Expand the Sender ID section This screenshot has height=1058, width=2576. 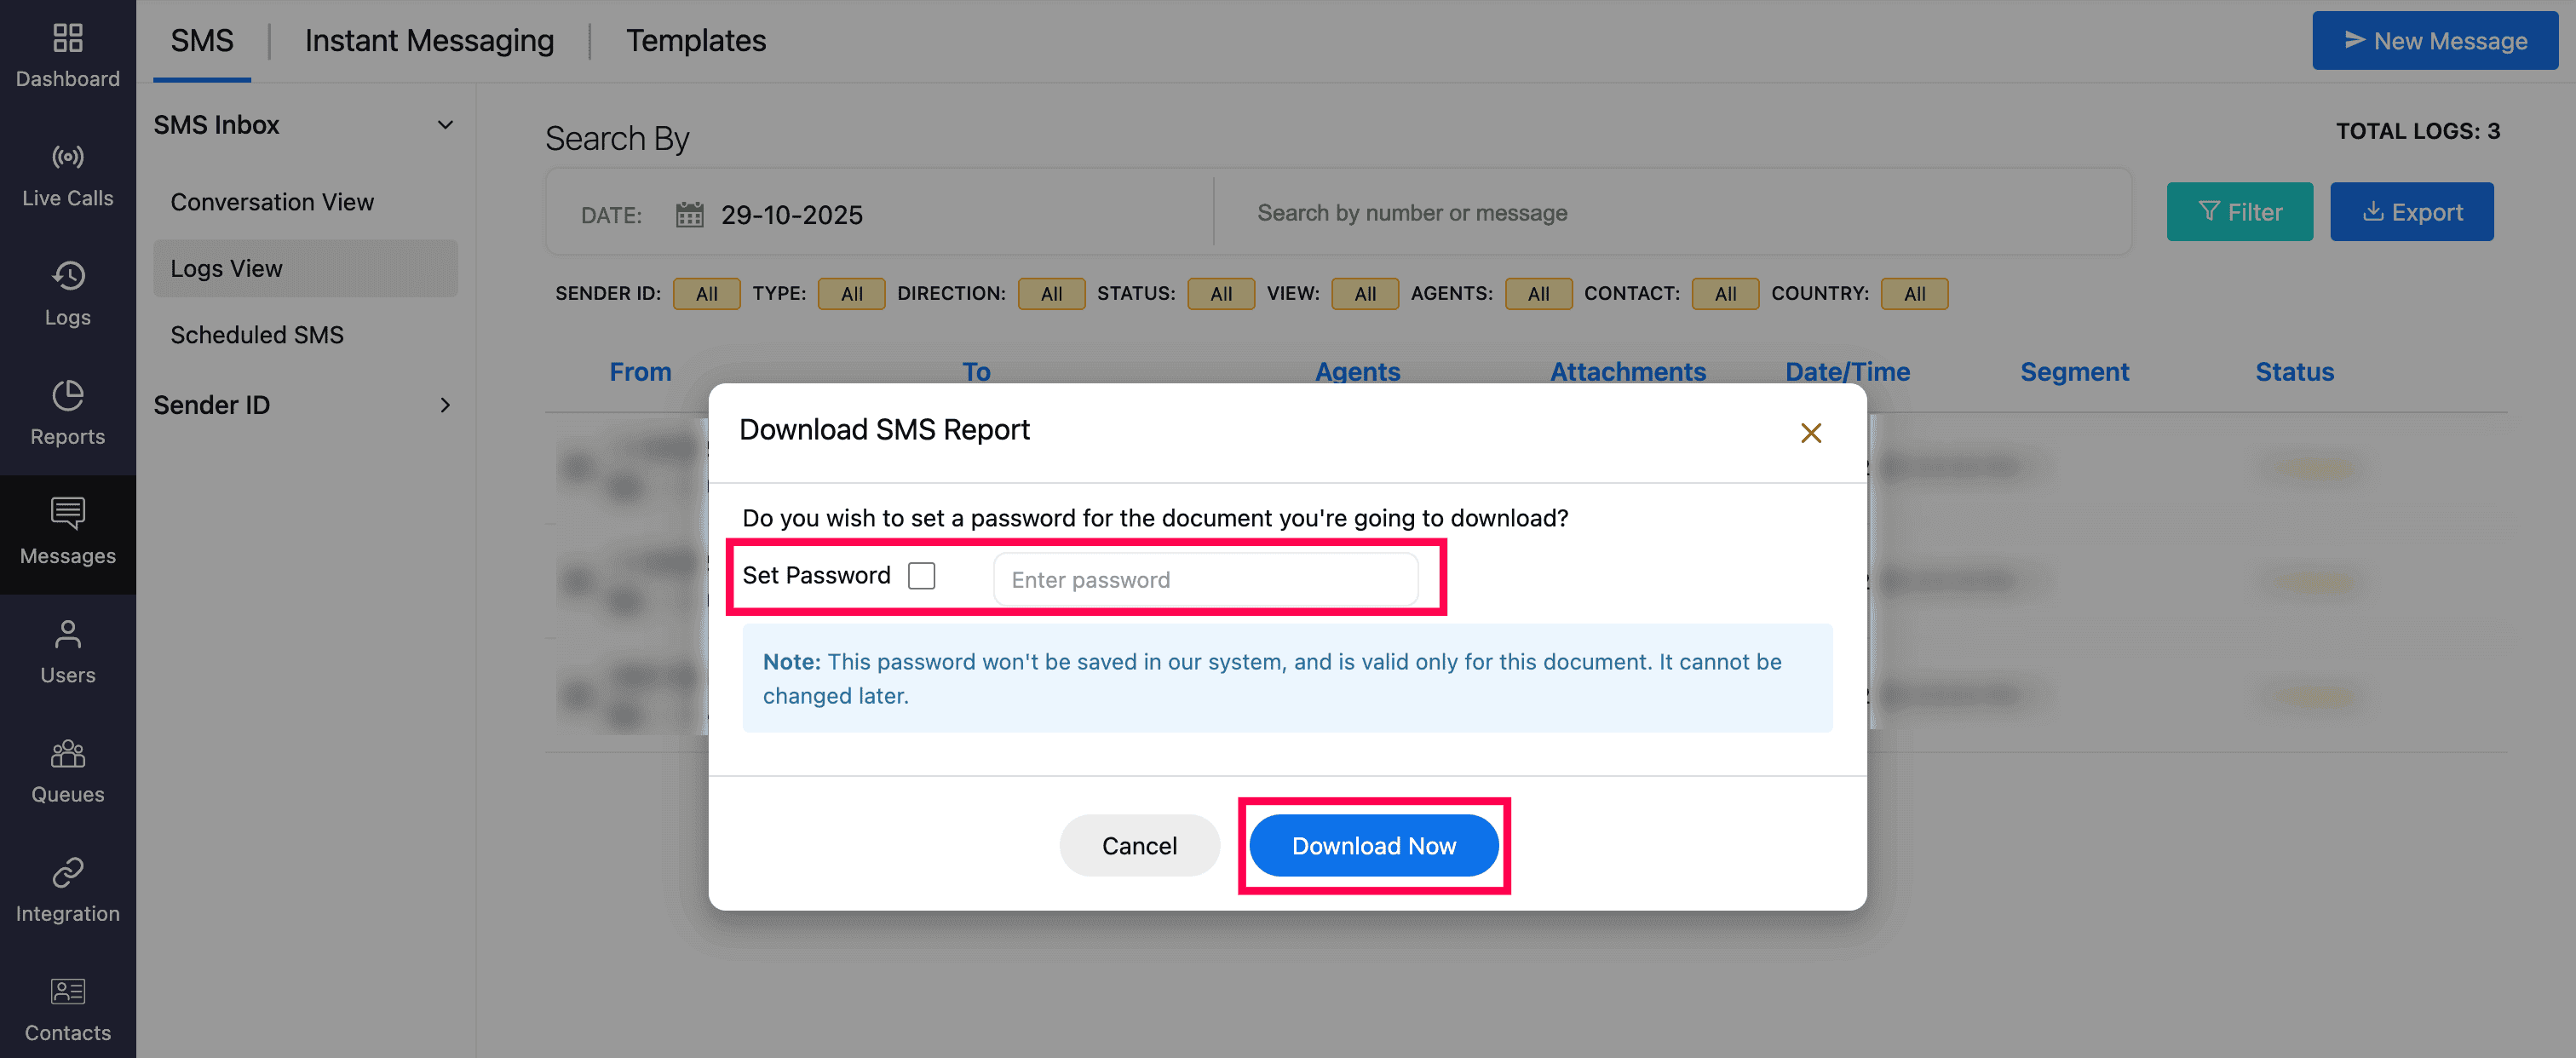pos(445,405)
